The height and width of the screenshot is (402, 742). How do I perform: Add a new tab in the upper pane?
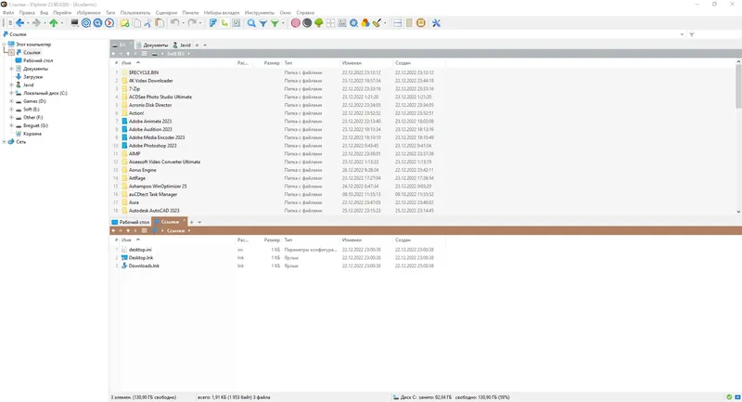click(198, 45)
